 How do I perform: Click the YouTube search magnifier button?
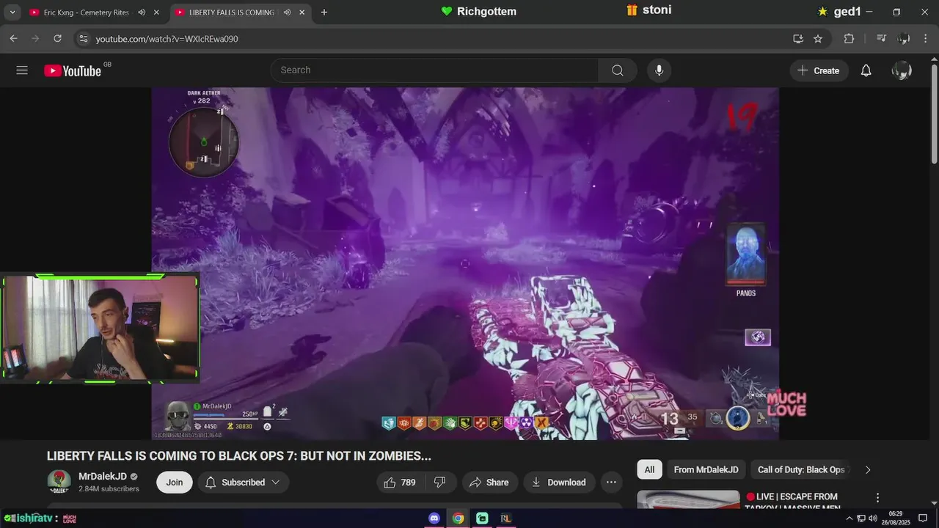click(617, 70)
